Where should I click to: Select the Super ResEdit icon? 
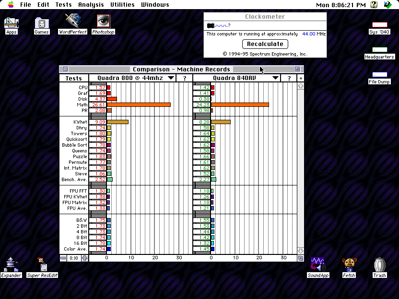tap(42, 264)
